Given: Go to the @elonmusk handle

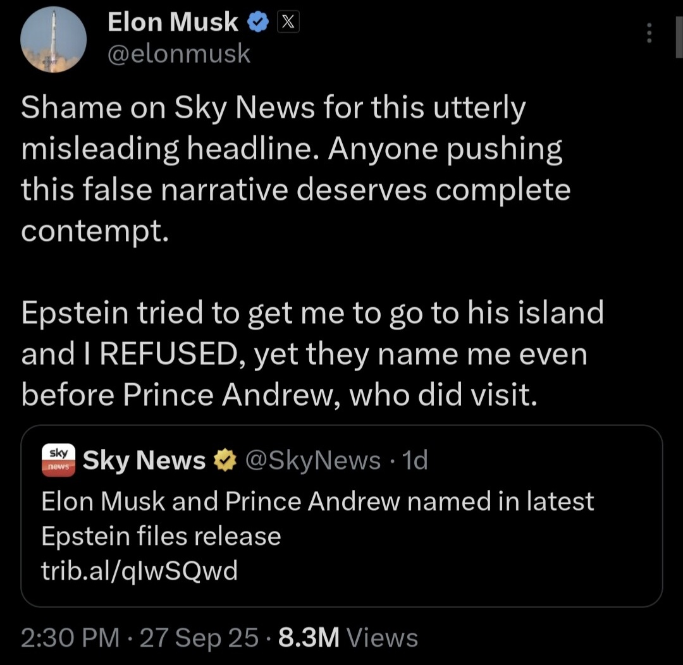Looking at the screenshot, I should coord(179,54).
